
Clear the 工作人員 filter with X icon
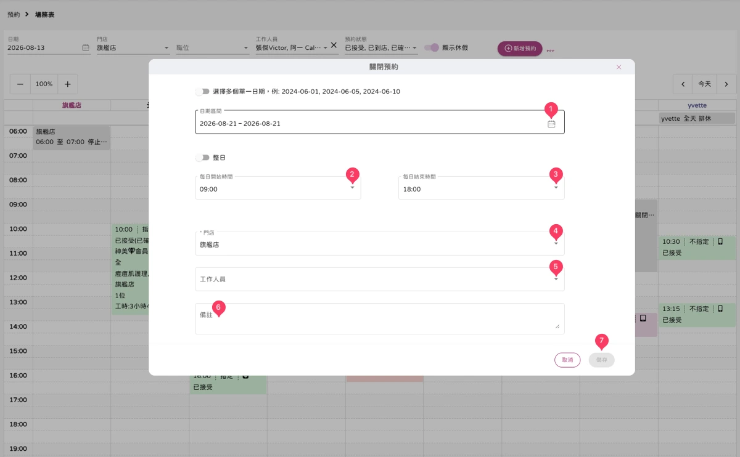[x=334, y=45]
